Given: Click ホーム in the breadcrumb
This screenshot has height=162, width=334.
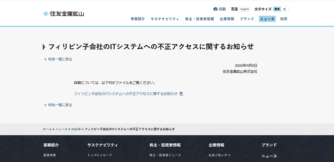Looking at the screenshot, I should point(47,129).
